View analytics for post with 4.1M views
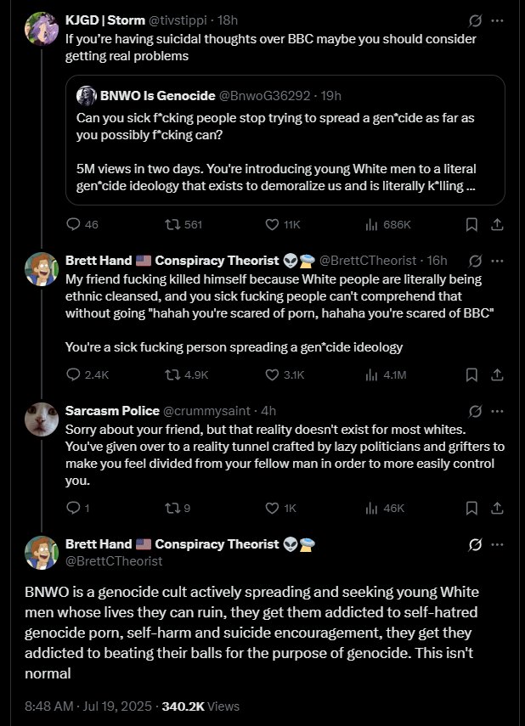The height and width of the screenshot is (726, 525). (386, 374)
